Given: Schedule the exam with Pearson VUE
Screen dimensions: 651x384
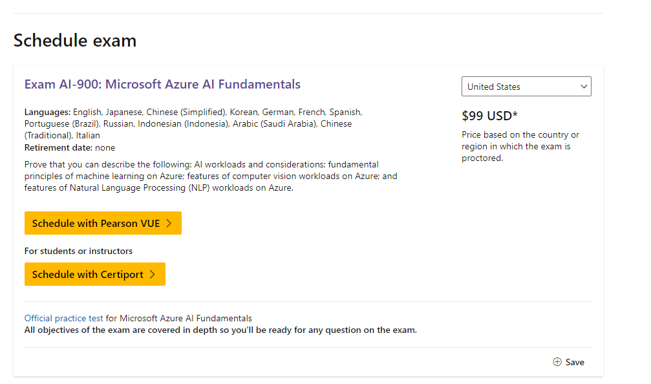Looking at the screenshot, I should coord(102,223).
